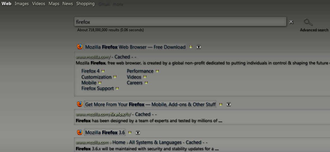Open the Firefox 4 sitelink
The image size is (330, 152).
90,71
